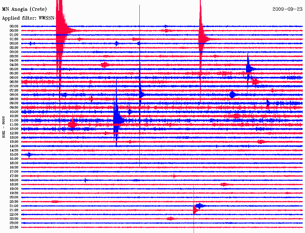
Task: Select the '11:00' time label
Action: (x=14, y=120)
